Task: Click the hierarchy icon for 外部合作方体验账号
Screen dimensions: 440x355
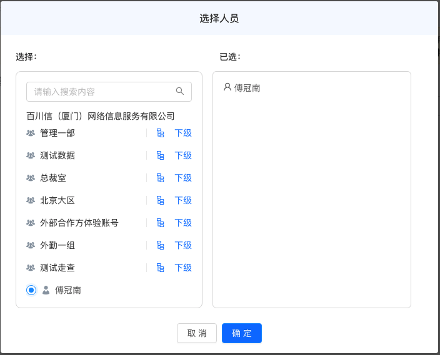Action: [x=160, y=223]
